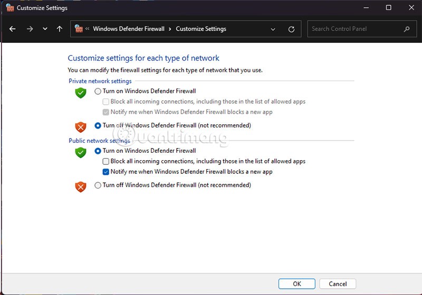Go back using the back arrow
Screen dimensions: 422x295
click(13, 29)
